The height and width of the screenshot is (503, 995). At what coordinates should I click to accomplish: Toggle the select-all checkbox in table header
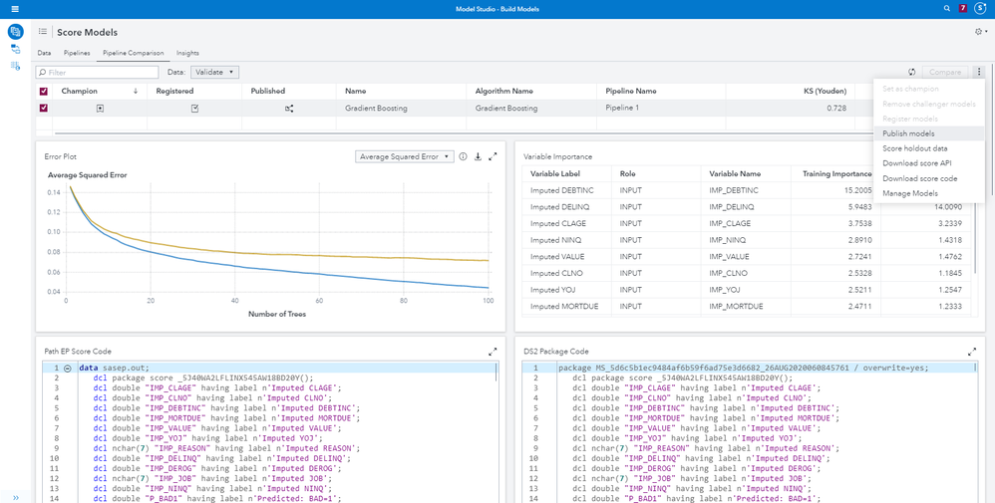pos(43,91)
